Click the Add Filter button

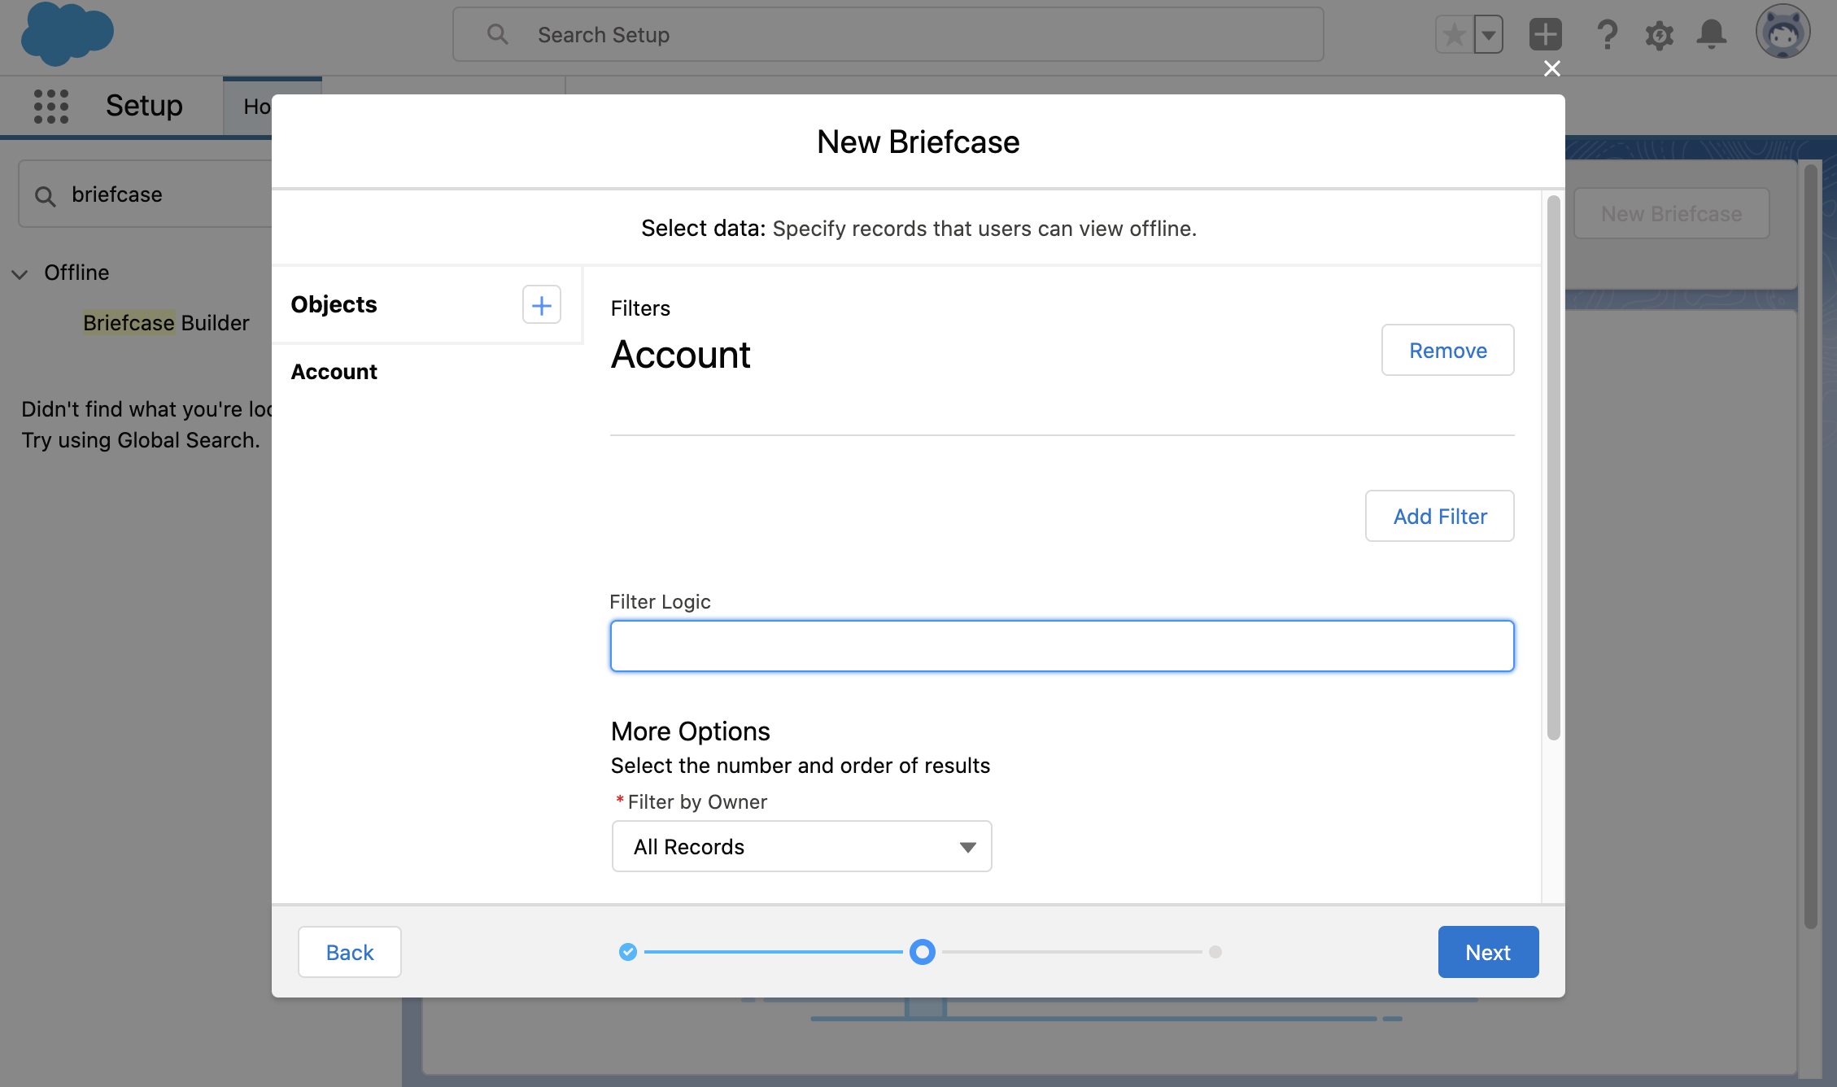[1439, 516]
